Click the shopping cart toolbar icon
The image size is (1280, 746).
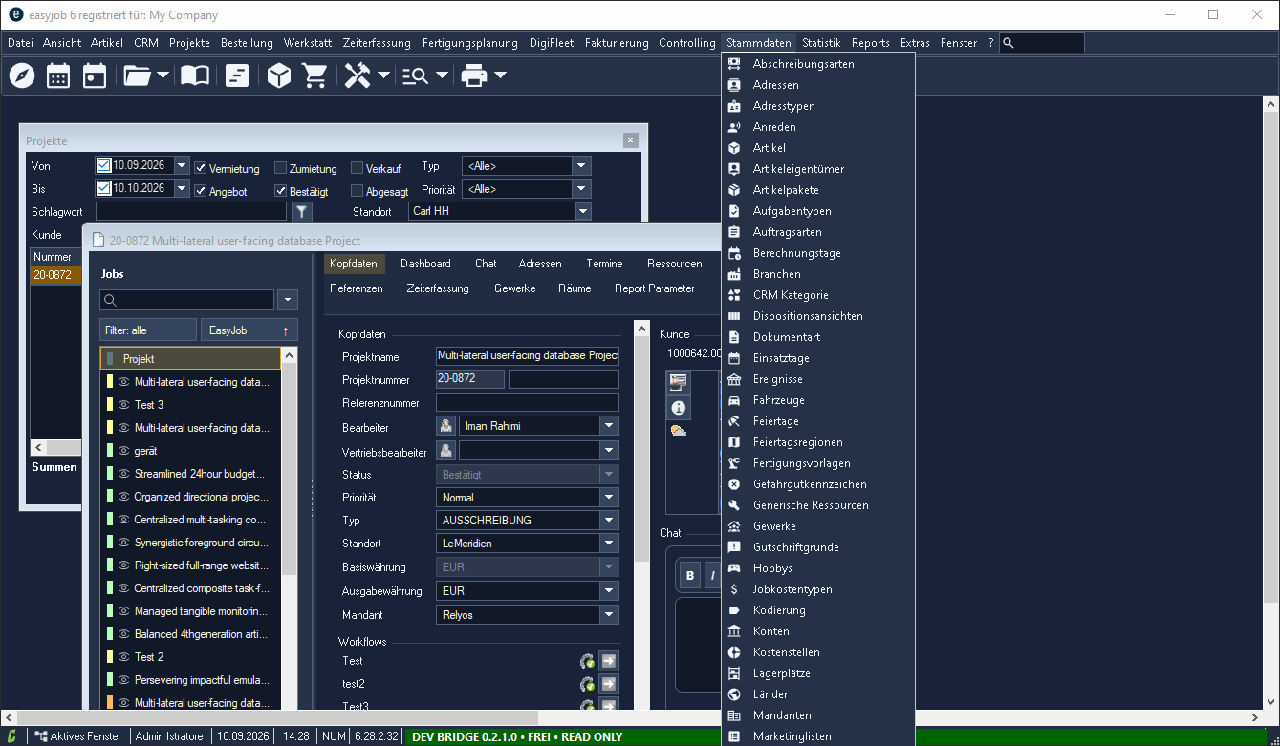coord(315,75)
